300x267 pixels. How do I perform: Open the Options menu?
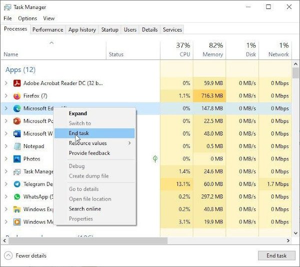pyautogui.click(x=27, y=18)
